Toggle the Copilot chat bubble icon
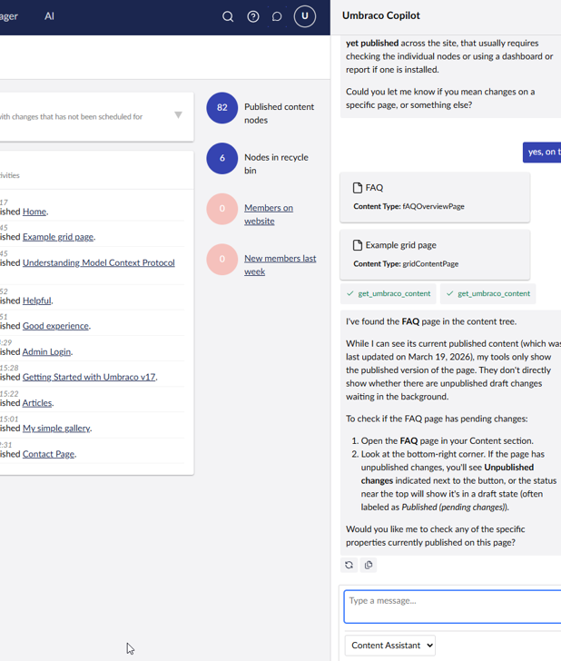 click(277, 16)
